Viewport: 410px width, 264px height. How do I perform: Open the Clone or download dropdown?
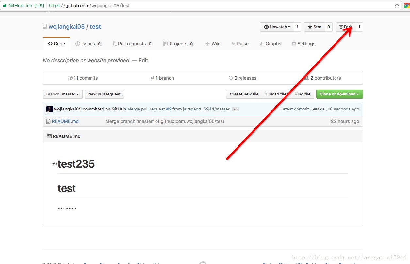point(339,94)
